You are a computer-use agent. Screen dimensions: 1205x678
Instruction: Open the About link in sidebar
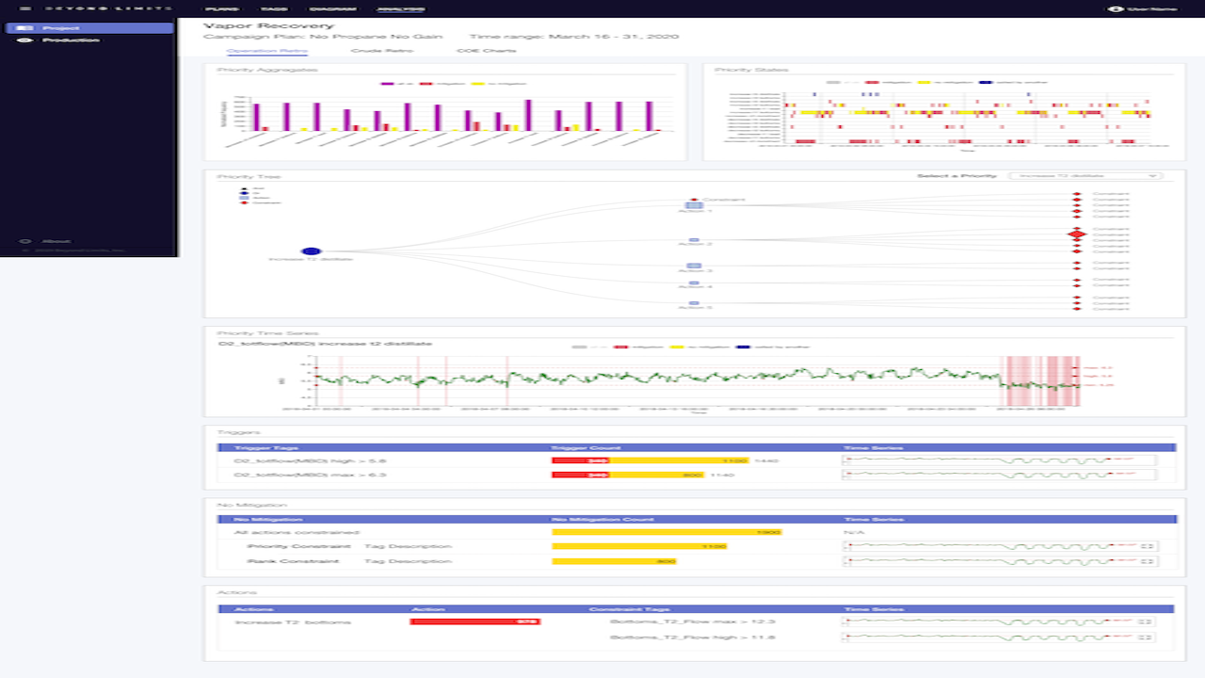[47, 241]
